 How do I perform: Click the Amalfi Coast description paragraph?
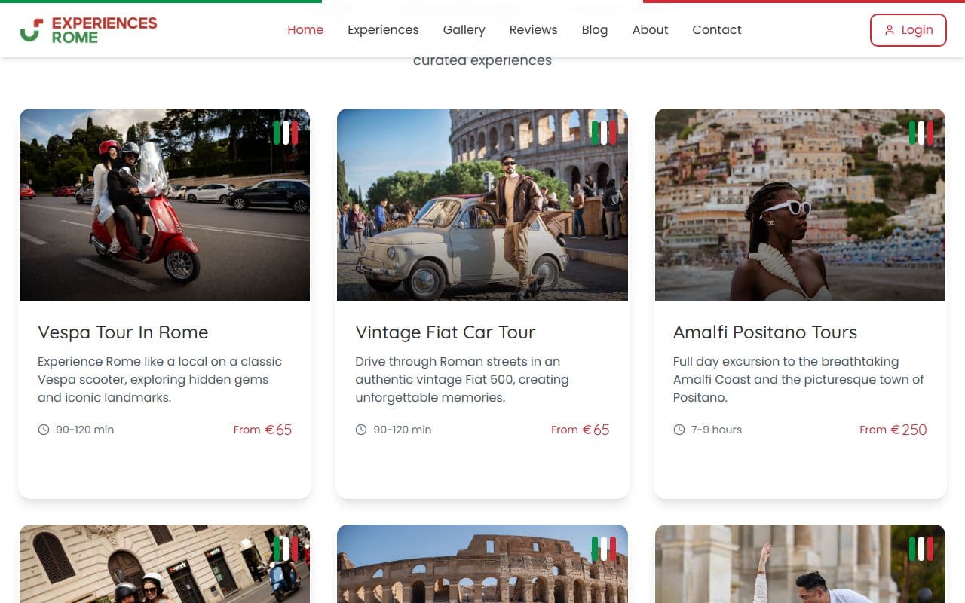point(798,379)
